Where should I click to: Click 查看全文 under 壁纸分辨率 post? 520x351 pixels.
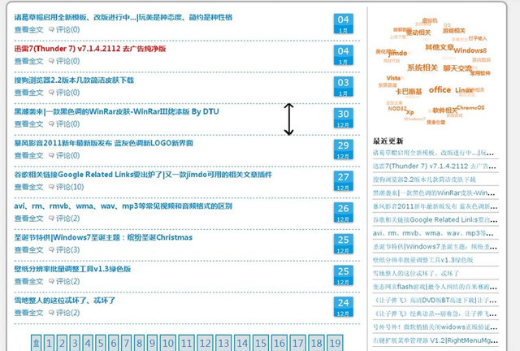pos(29,281)
